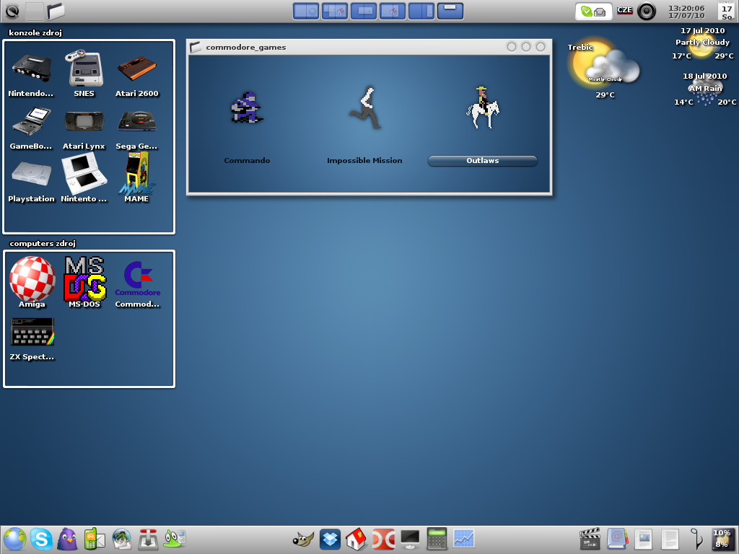This screenshot has height=554, width=739.
Task: Click the 18 Jul 2010 AM Rain forecast
Action: 705,89
